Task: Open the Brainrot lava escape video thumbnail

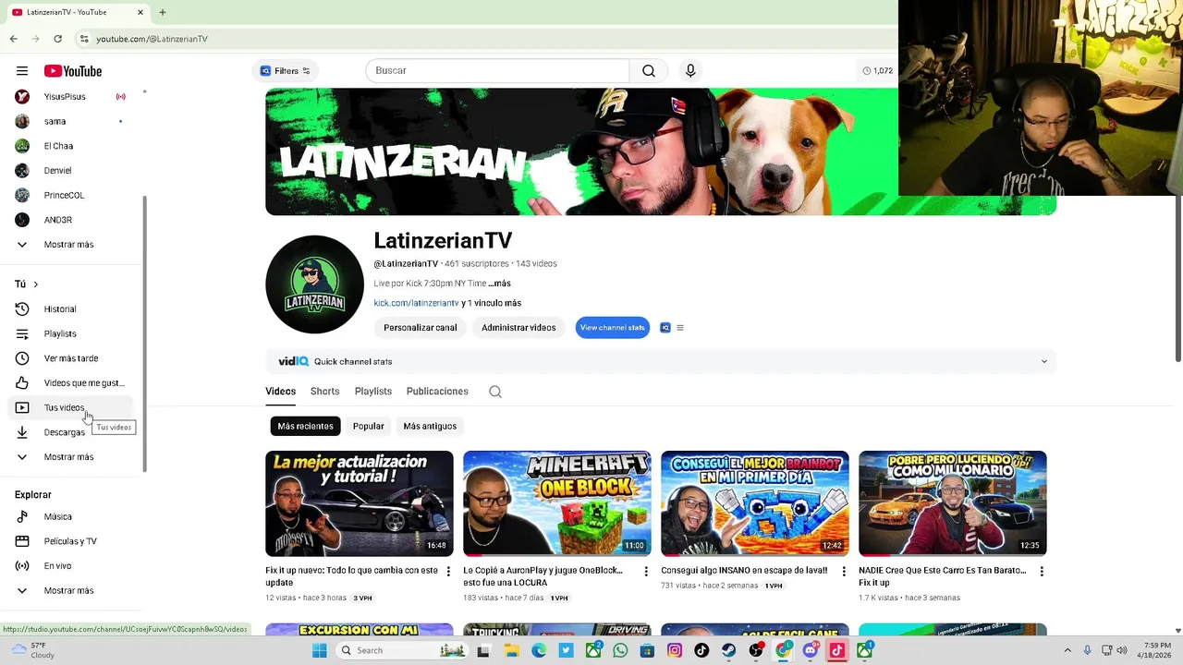Action: pos(755,503)
